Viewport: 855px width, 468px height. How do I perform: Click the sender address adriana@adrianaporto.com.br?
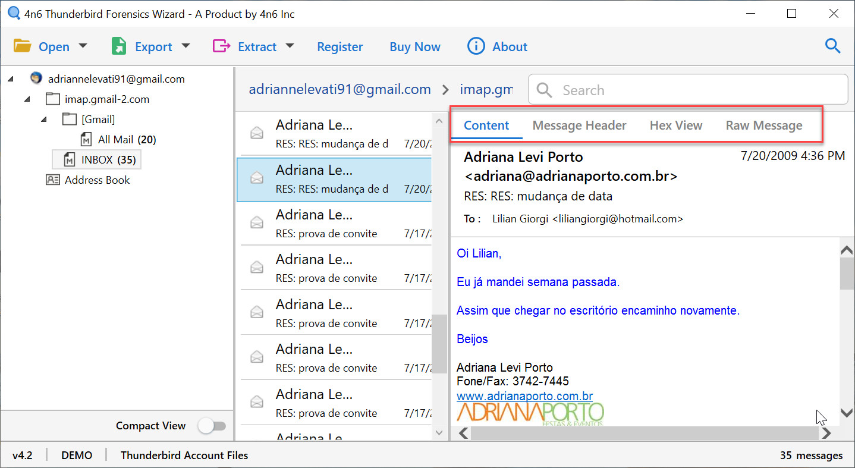pyautogui.click(x=571, y=176)
